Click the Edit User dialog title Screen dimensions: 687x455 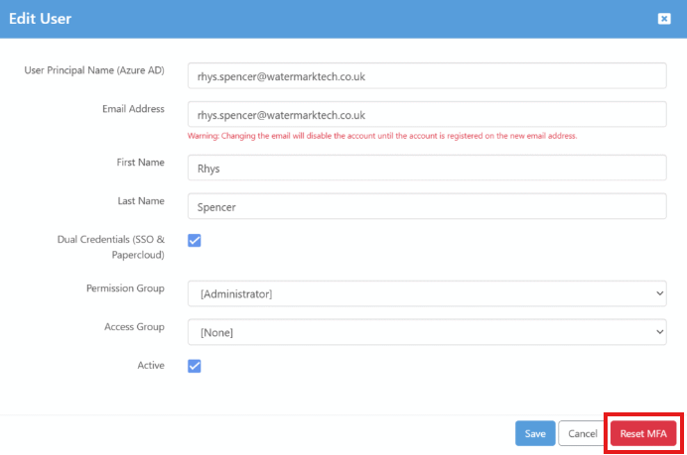click(40, 19)
